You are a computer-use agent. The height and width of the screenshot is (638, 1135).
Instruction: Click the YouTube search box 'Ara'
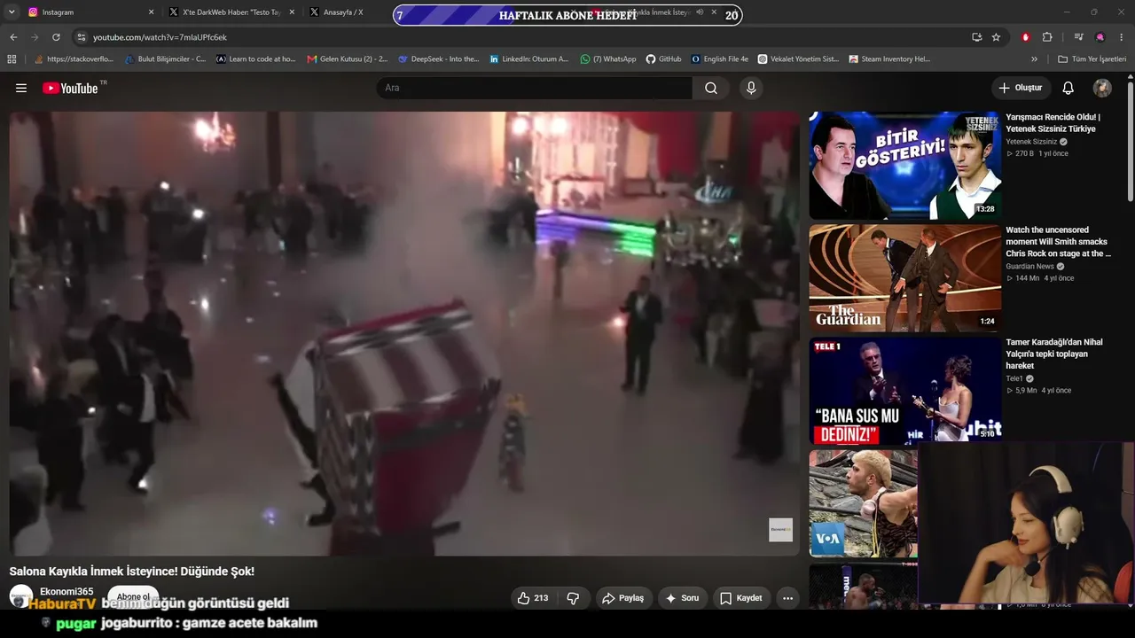click(x=535, y=88)
